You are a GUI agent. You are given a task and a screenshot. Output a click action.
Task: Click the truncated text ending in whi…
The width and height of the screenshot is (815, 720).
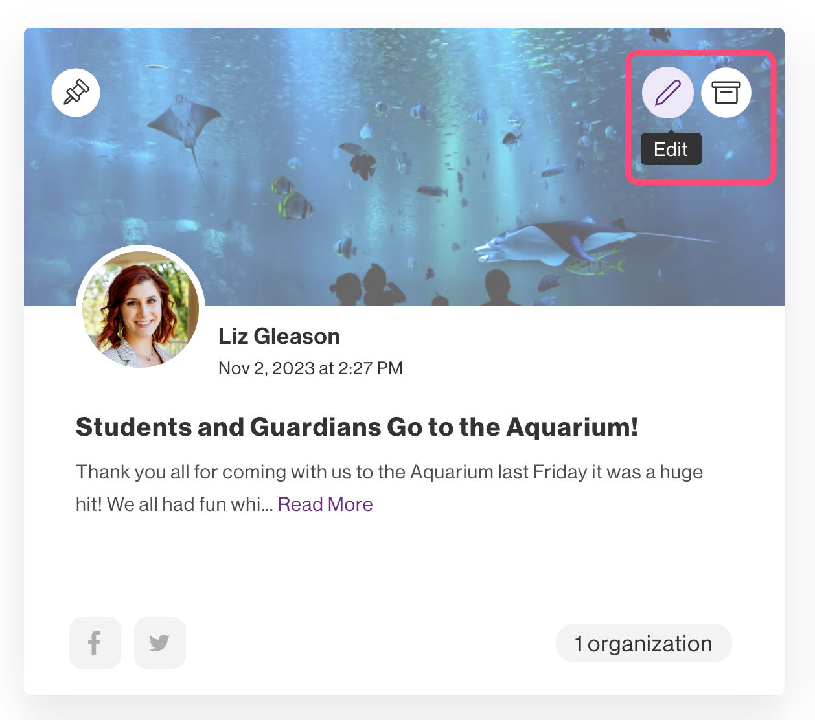click(174, 504)
